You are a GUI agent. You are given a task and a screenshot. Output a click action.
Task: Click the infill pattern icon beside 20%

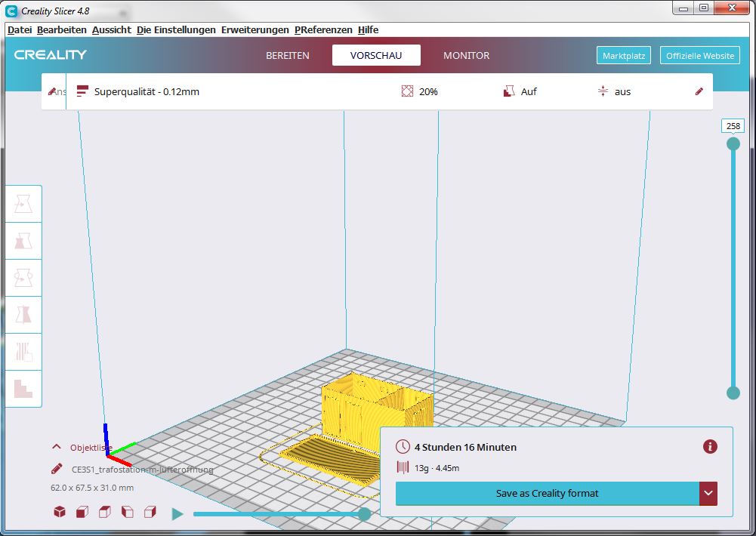point(407,91)
